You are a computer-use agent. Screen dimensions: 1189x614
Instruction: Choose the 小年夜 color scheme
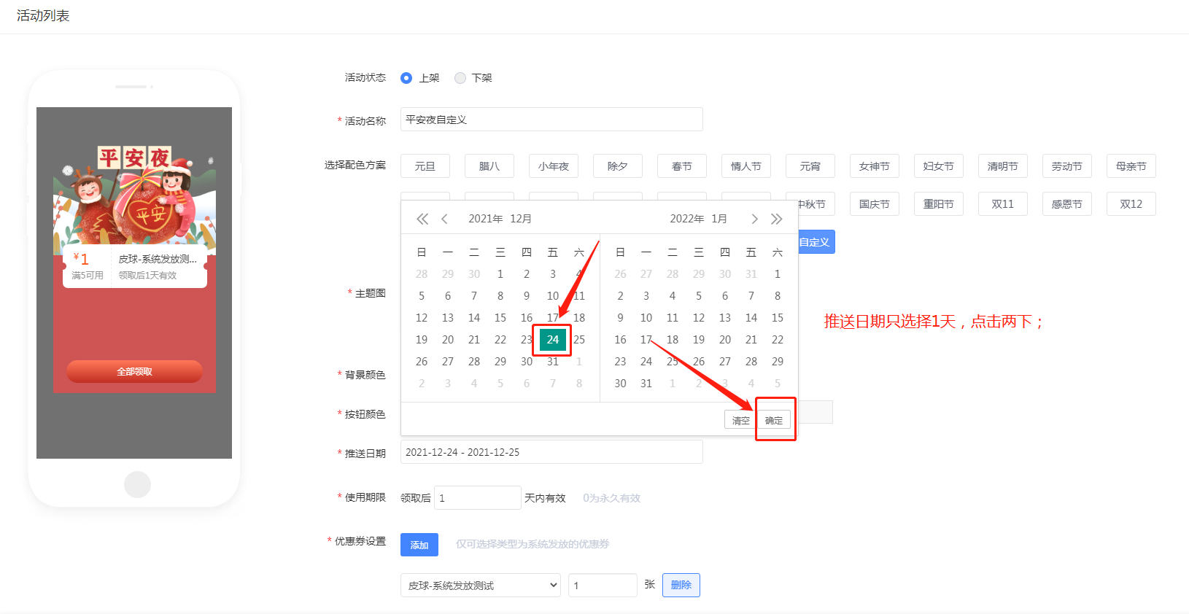point(554,166)
